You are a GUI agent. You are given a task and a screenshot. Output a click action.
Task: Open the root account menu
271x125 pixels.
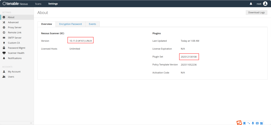259,4
